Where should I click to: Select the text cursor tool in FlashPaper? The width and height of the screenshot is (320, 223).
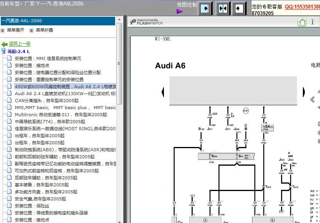click(x=313, y=22)
